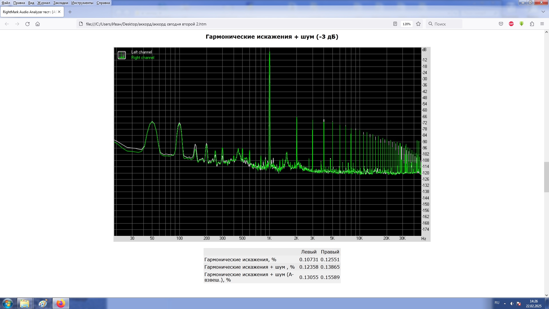Show hidden system tray icons arrow

pos(505,304)
